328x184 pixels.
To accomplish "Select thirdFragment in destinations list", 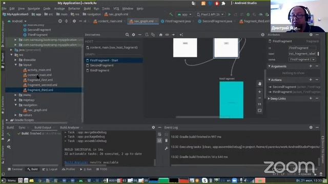I will tap(99, 71).
